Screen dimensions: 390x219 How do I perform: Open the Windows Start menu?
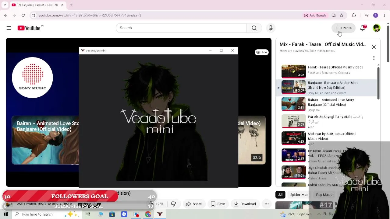click(6, 214)
